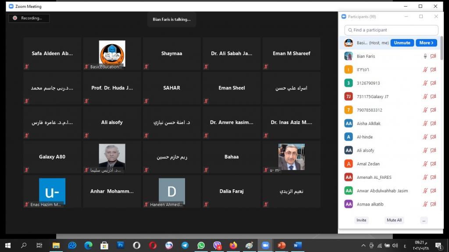The image size is (449, 252).
Task: Switch to PowerPoint in the taskbar
Action: click(281, 245)
